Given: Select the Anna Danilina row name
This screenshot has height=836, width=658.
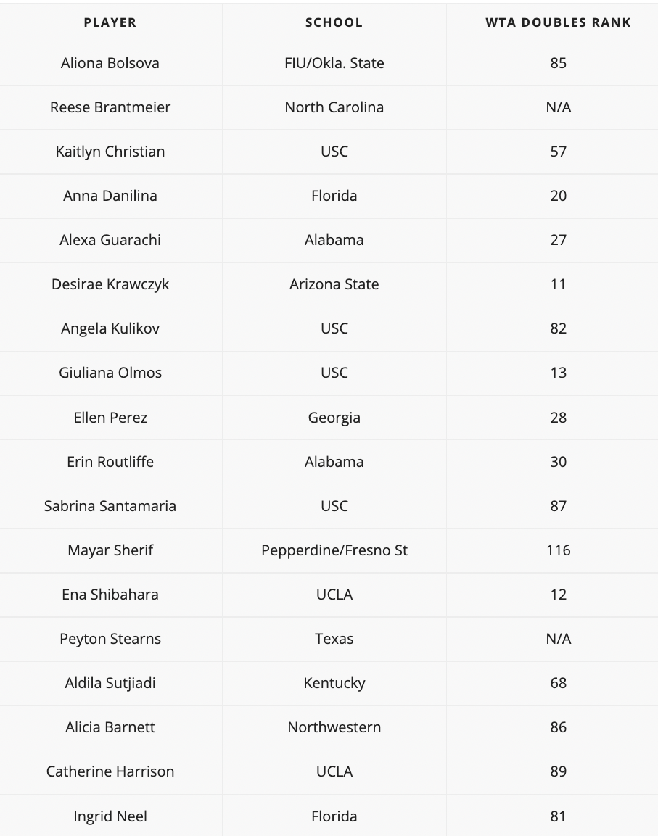Looking at the screenshot, I should click(110, 196).
